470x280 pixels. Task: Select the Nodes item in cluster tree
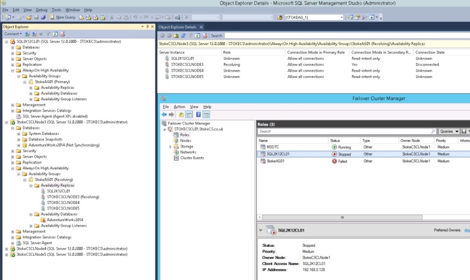[185, 140]
